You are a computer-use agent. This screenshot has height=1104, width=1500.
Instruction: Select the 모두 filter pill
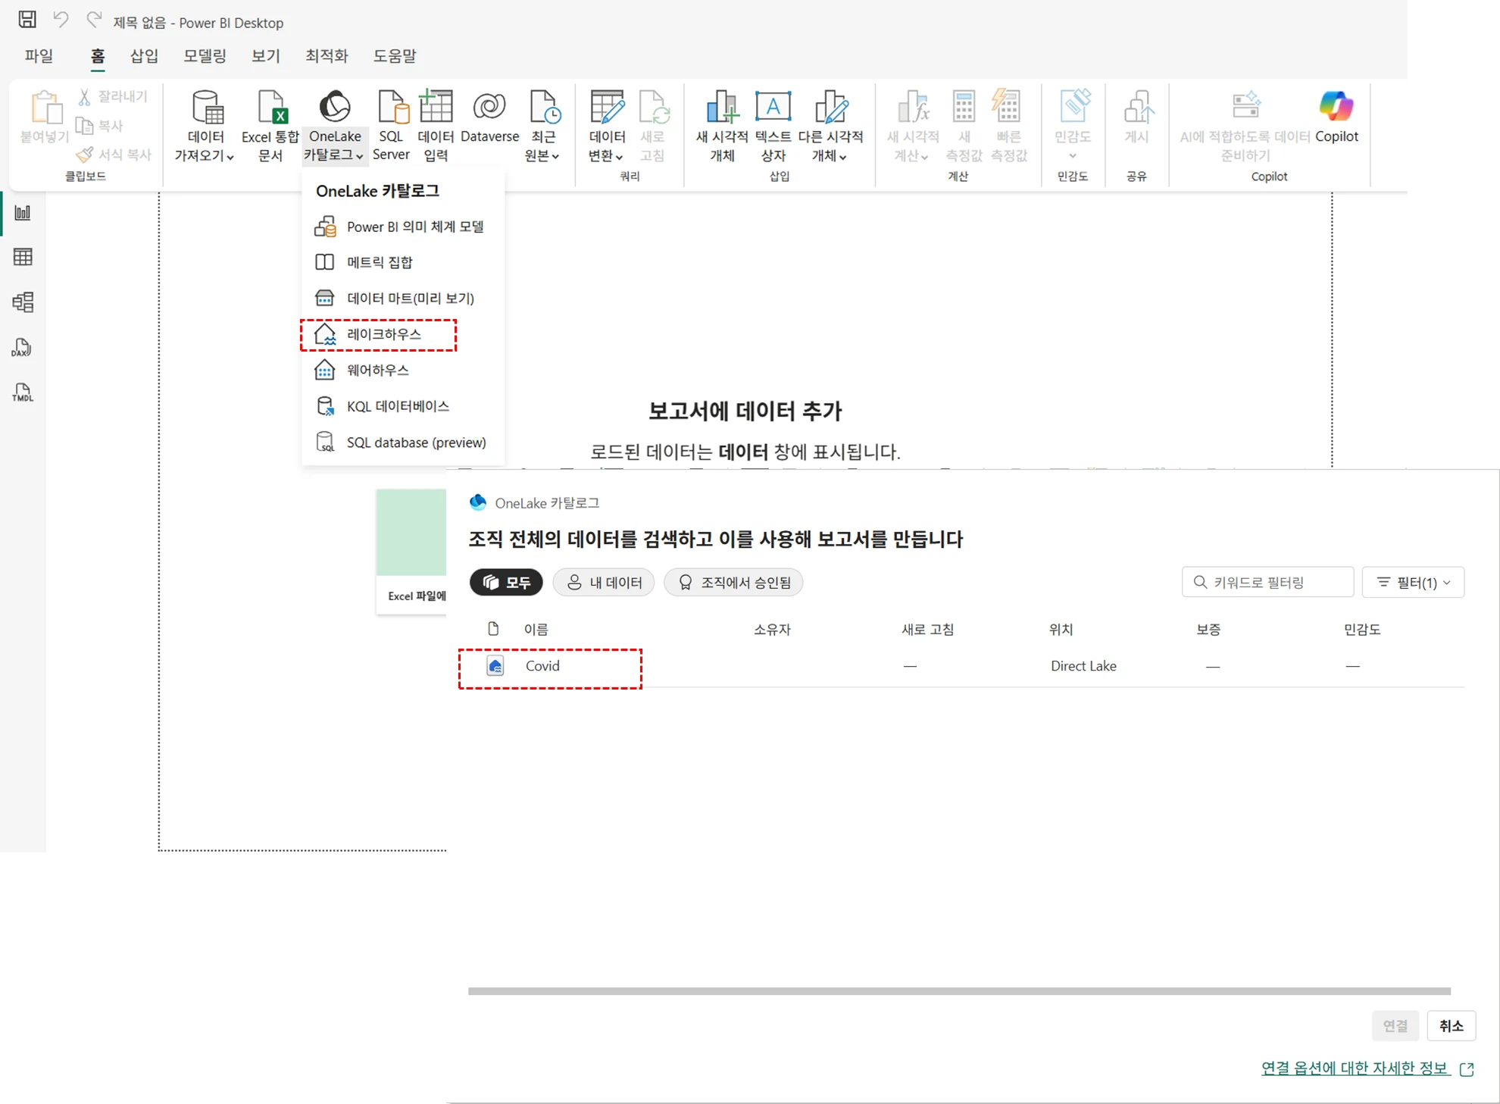point(507,582)
